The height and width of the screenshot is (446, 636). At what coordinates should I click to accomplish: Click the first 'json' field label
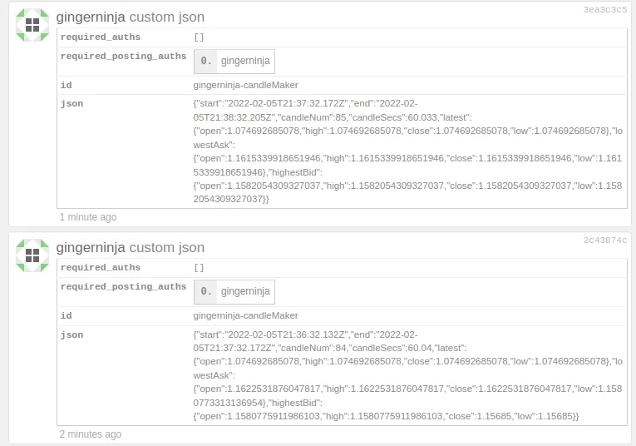point(71,104)
